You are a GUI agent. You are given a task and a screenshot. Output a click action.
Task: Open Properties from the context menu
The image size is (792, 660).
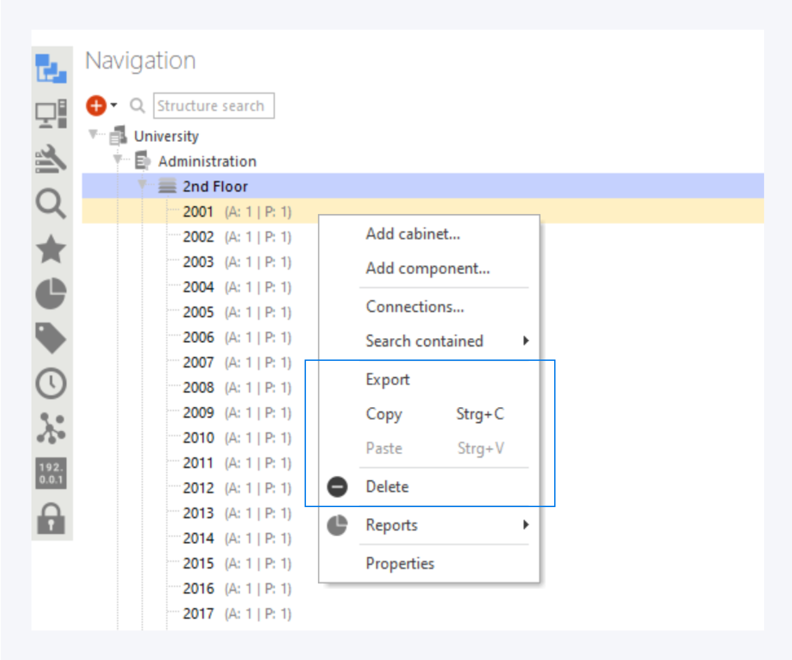coord(400,563)
